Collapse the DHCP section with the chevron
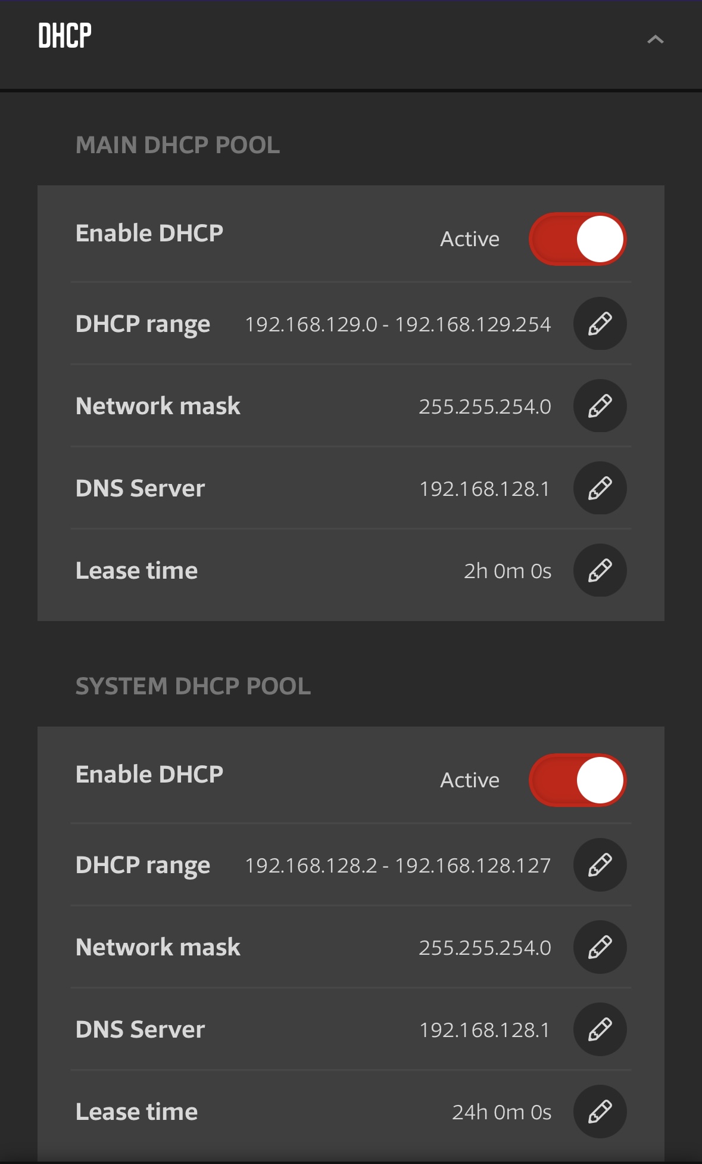Image resolution: width=702 pixels, height=1164 pixels. 655,39
